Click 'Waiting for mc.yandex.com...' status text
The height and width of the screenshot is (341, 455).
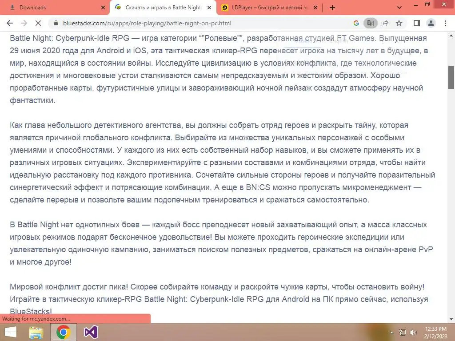36,319
